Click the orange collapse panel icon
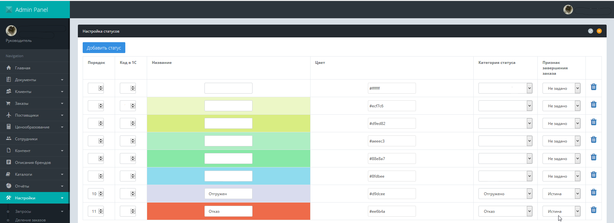Image resolution: width=614 pixels, height=223 pixels. click(x=599, y=31)
